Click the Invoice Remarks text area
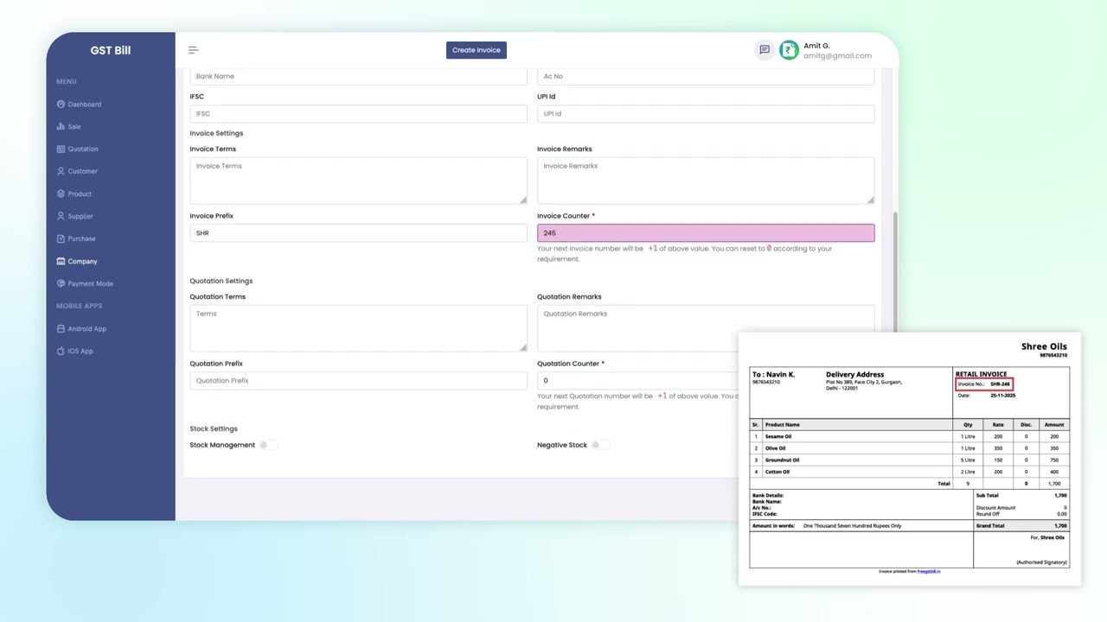Viewport: 1107px width, 622px height. pyautogui.click(x=706, y=181)
